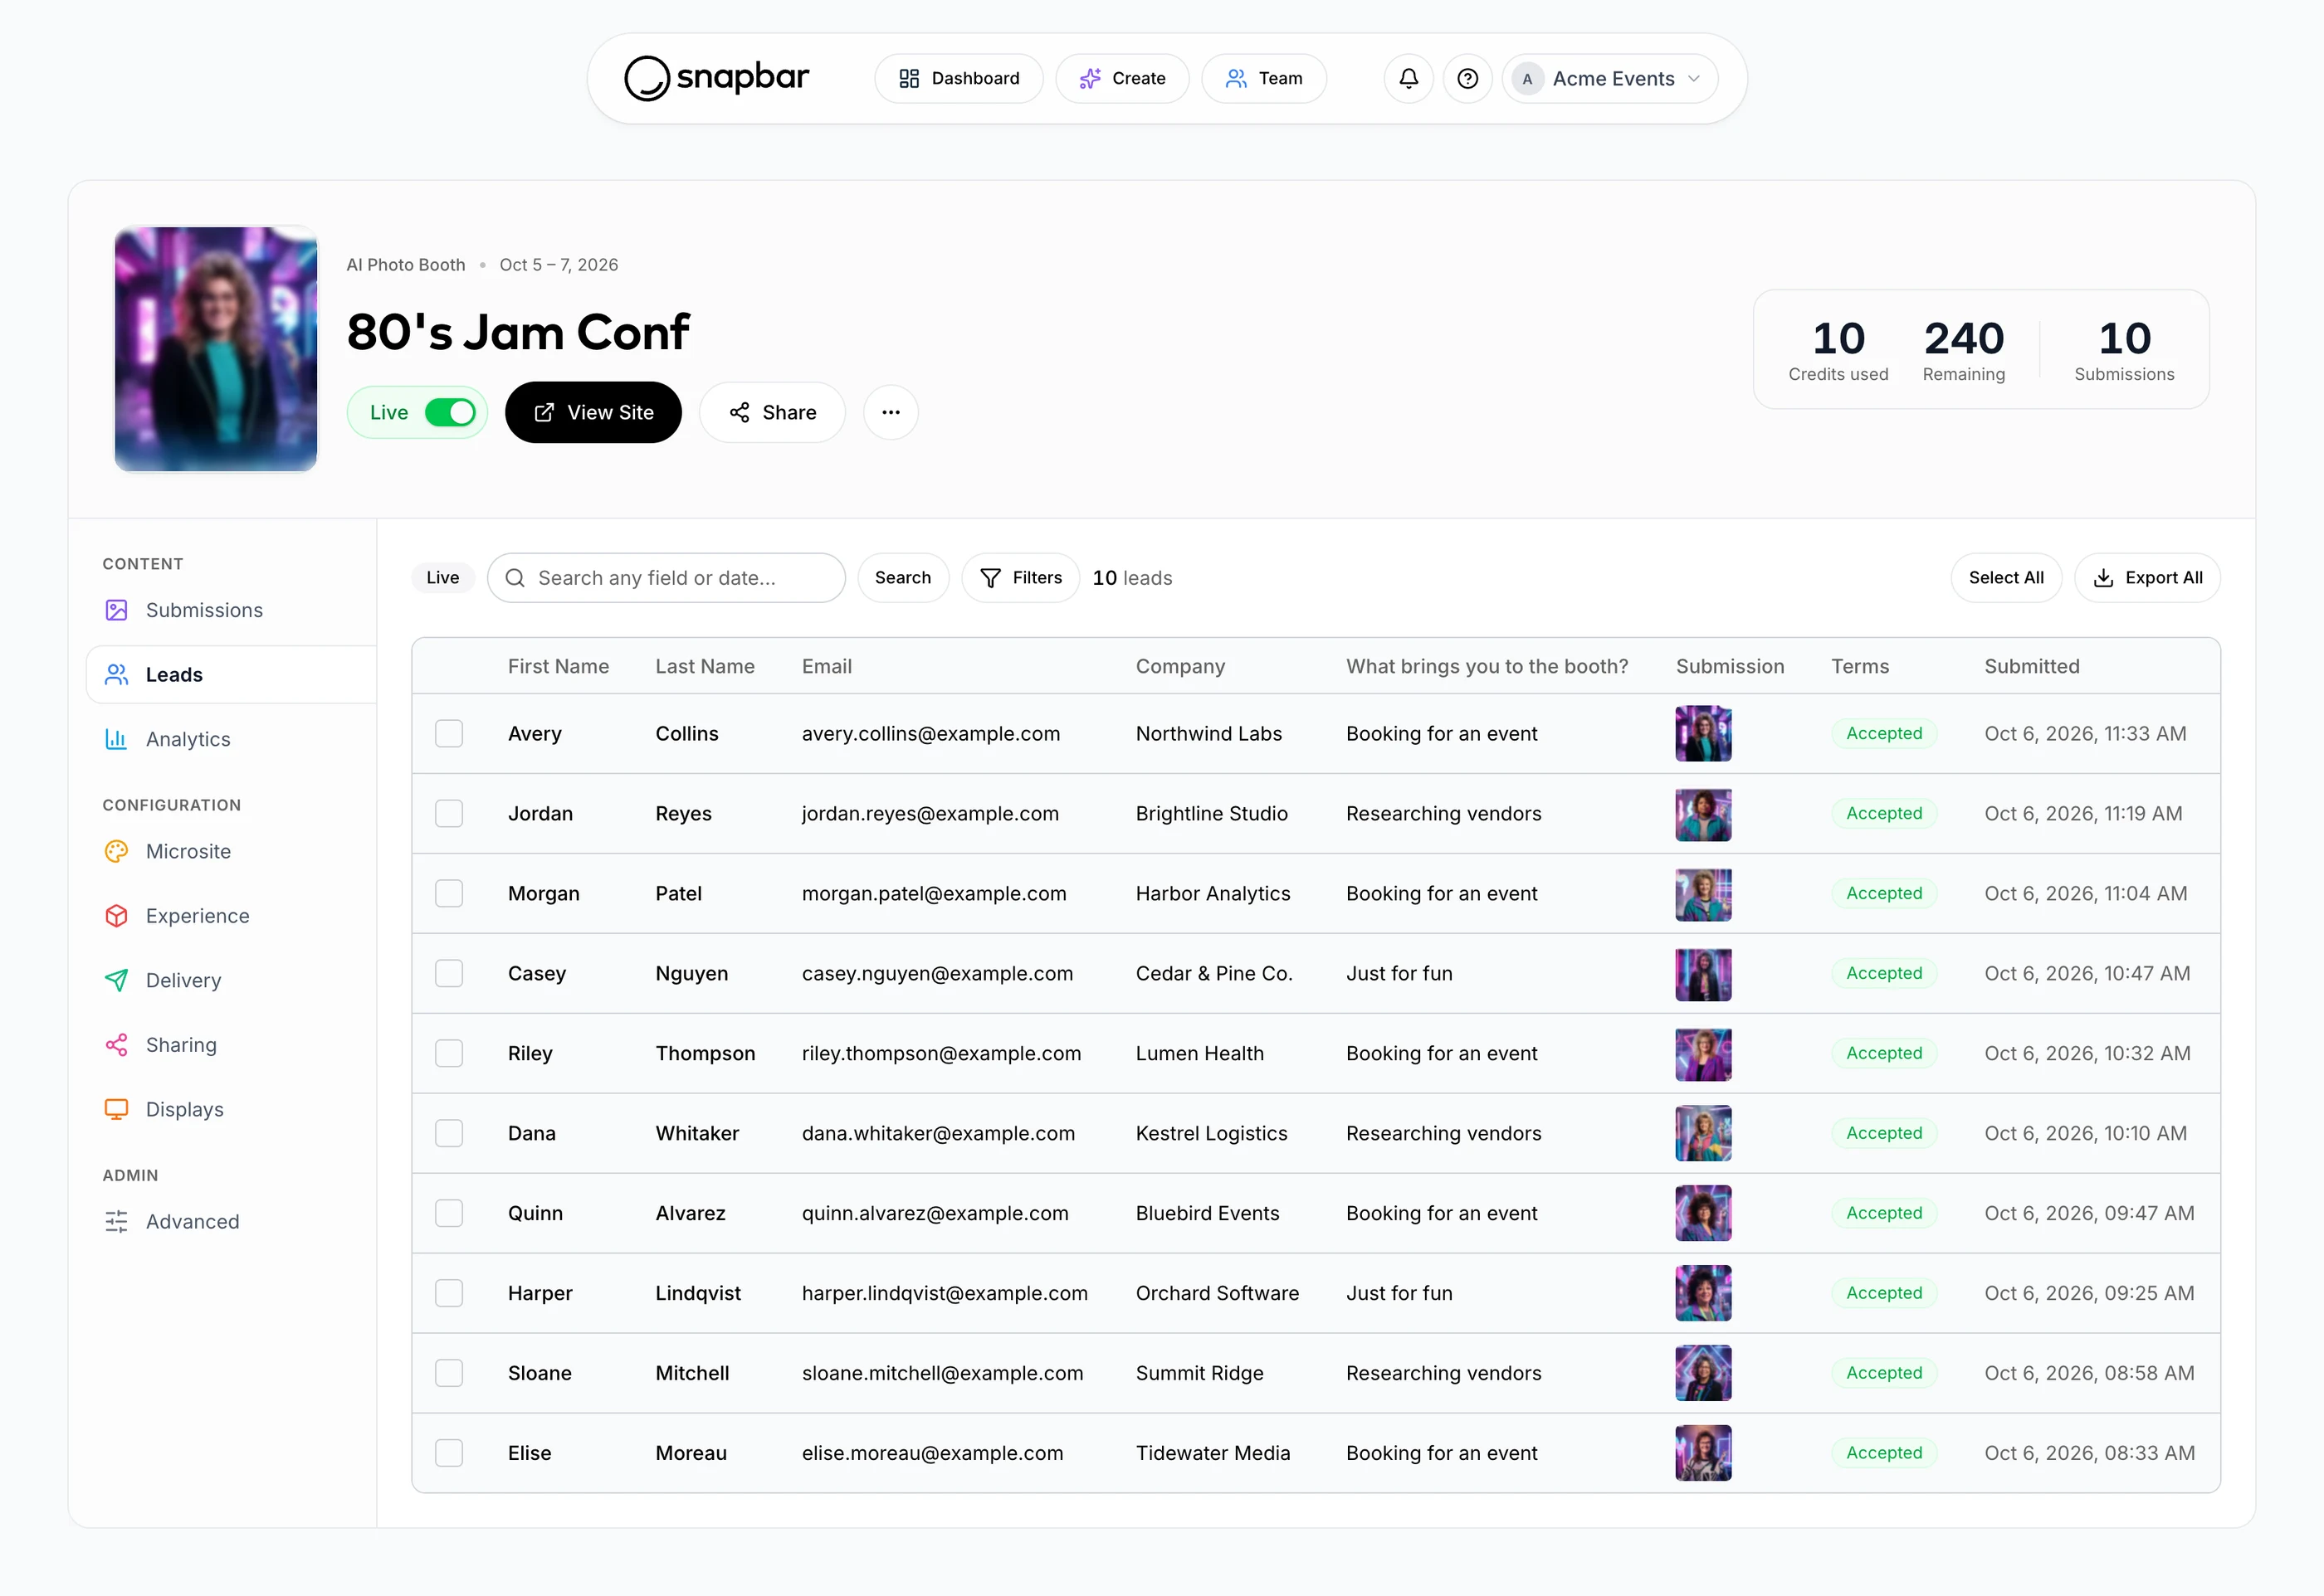This screenshot has height=1596, width=2324.
Task: Check the box for Jordan Reyes
Action: tap(449, 813)
